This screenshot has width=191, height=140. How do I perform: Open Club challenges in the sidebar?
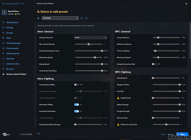13,43
